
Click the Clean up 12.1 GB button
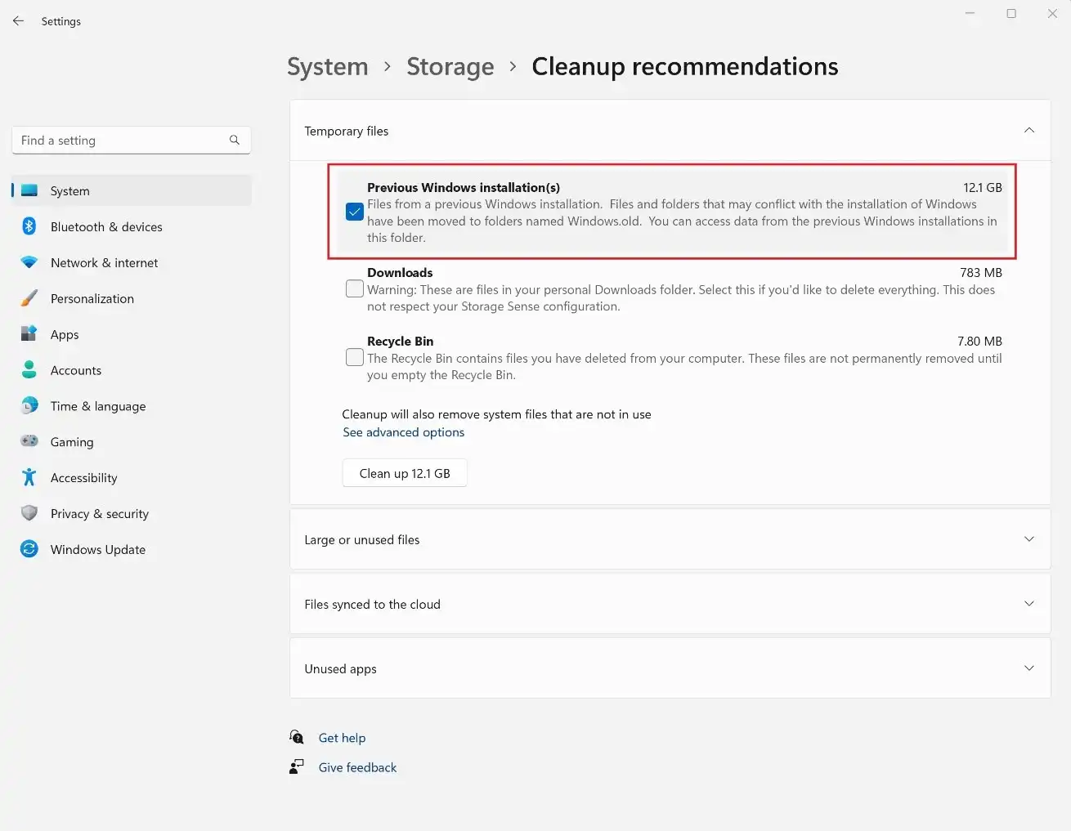click(405, 473)
